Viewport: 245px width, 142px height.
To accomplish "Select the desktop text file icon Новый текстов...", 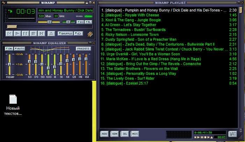I will pyautogui.click(x=13, y=105).
